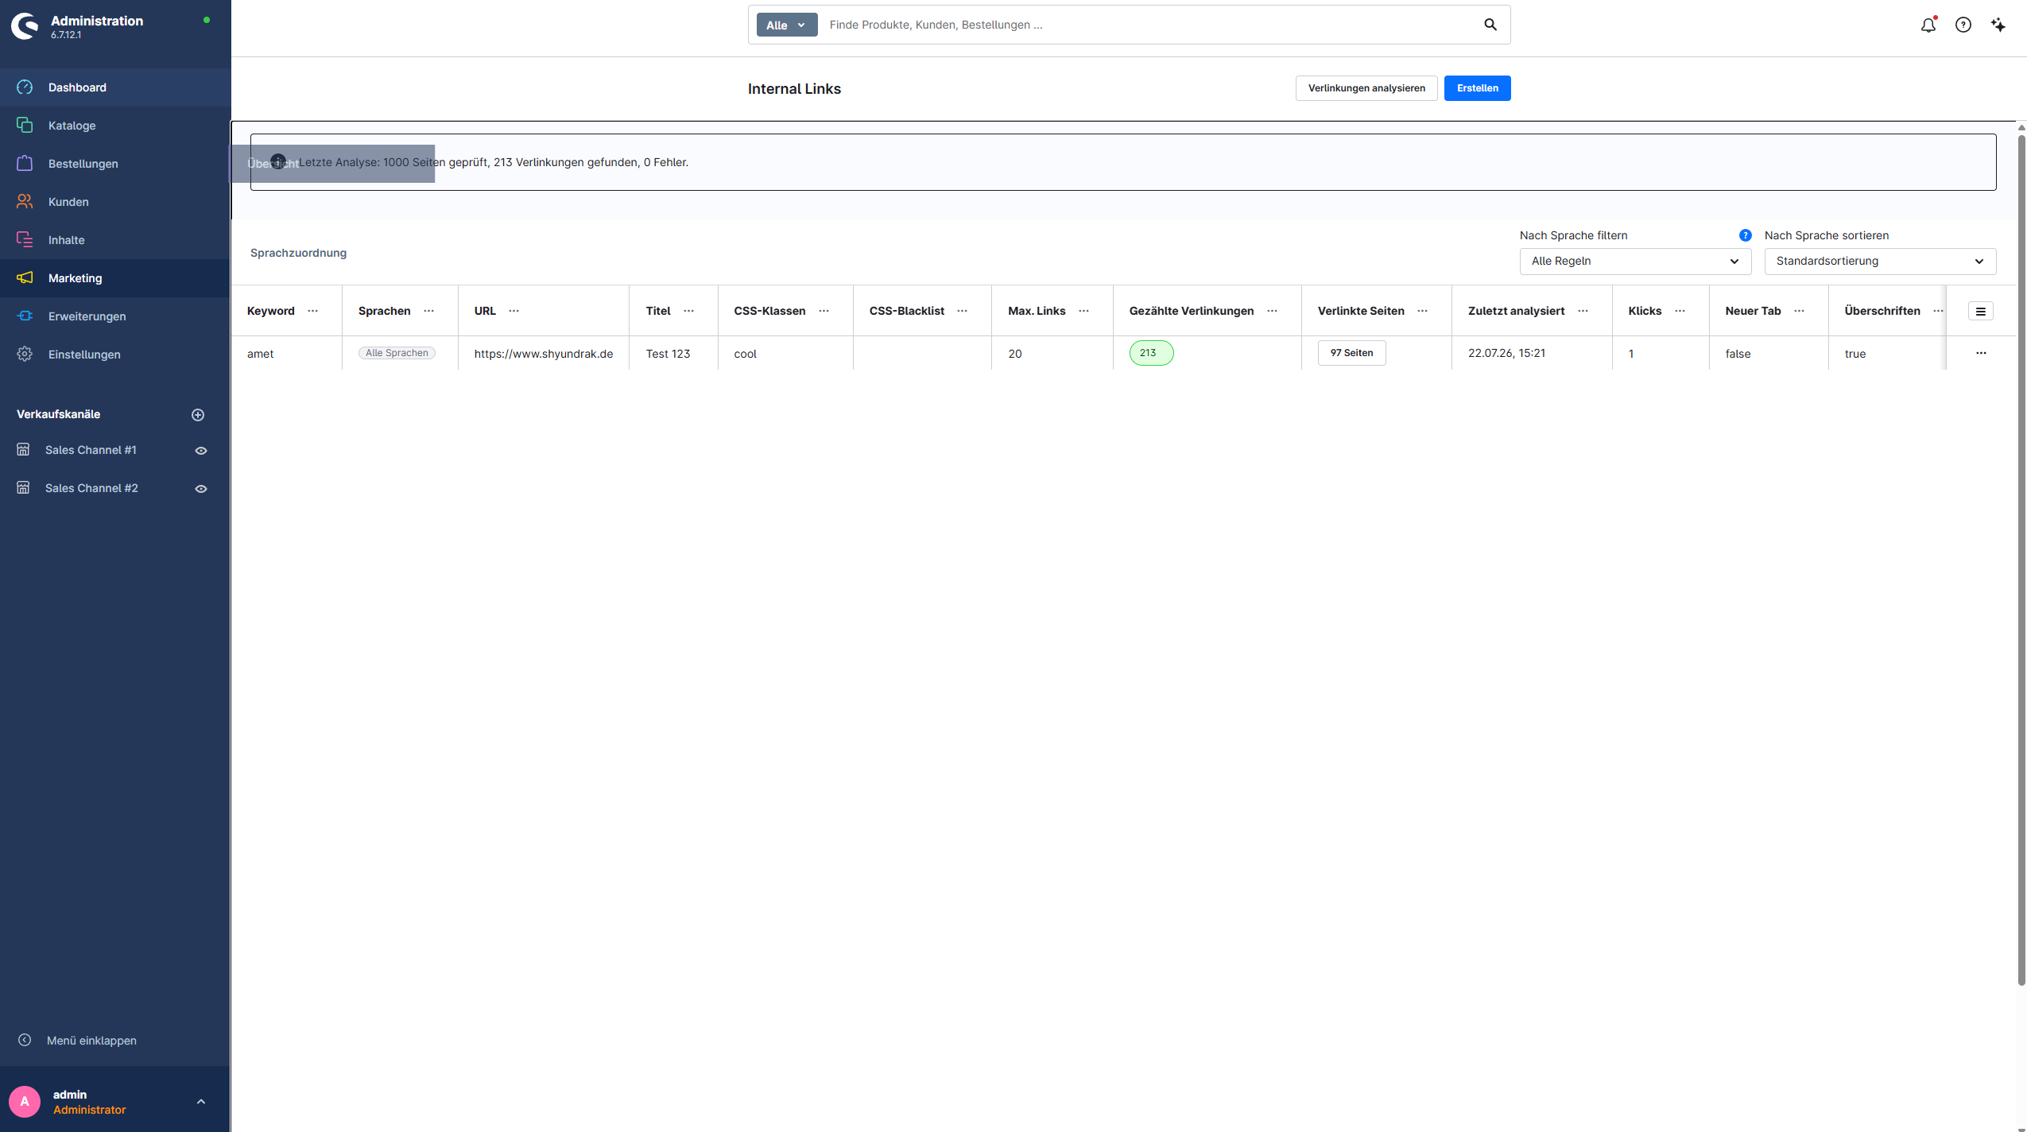
Task: Open the grid column settings list icon
Action: pos(1980,311)
